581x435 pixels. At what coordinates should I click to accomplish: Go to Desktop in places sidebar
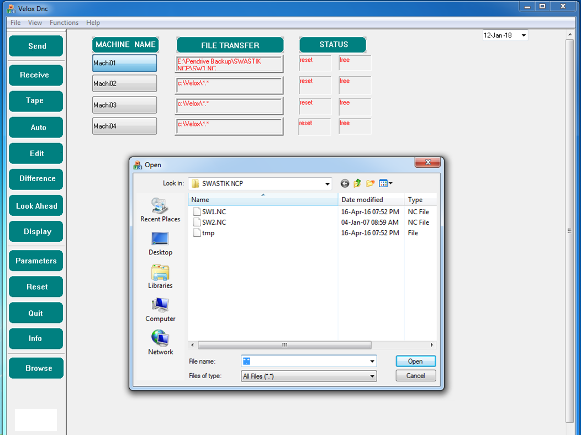point(160,243)
